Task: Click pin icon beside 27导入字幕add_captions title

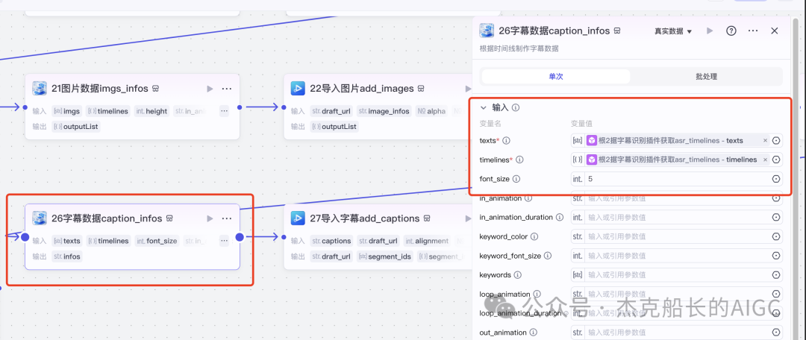Action: pyautogui.click(x=427, y=218)
